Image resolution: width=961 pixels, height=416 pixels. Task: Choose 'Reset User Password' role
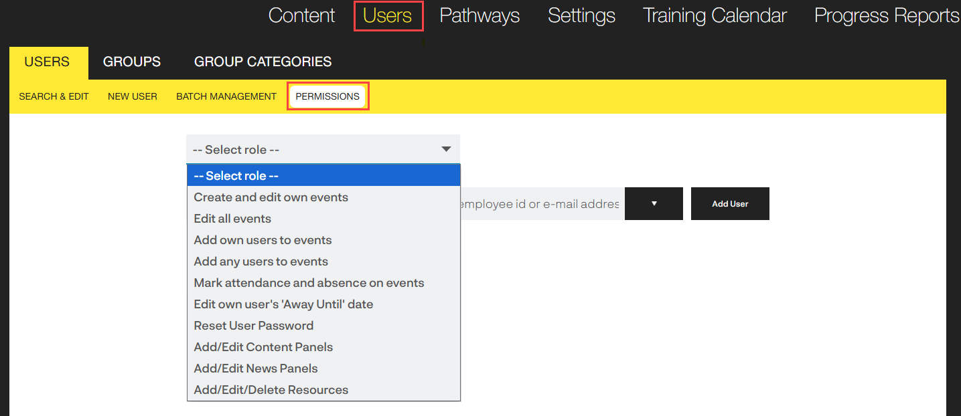[x=254, y=326]
